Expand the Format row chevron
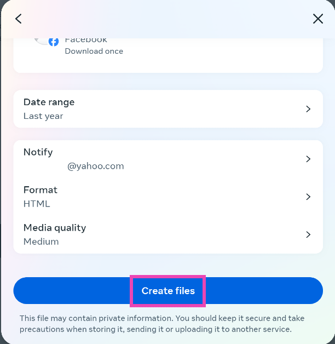Image resolution: width=335 pixels, height=344 pixels. 308,197
